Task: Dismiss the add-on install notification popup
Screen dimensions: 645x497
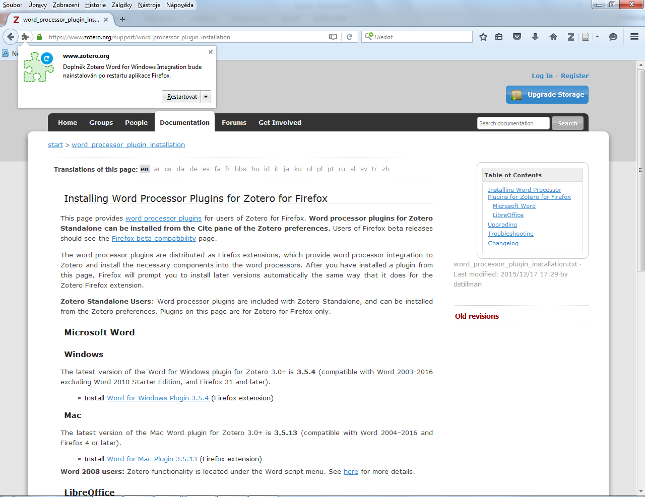Action: tap(211, 52)
